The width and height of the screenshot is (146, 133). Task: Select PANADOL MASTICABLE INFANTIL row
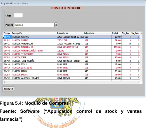pos(71,78)
